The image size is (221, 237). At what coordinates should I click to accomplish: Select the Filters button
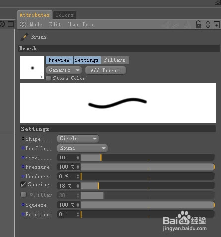pyautogui.click(x=115, y=60)
